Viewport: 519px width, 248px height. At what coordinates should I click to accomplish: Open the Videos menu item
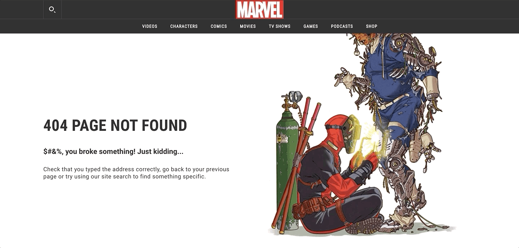click(150, 26)
